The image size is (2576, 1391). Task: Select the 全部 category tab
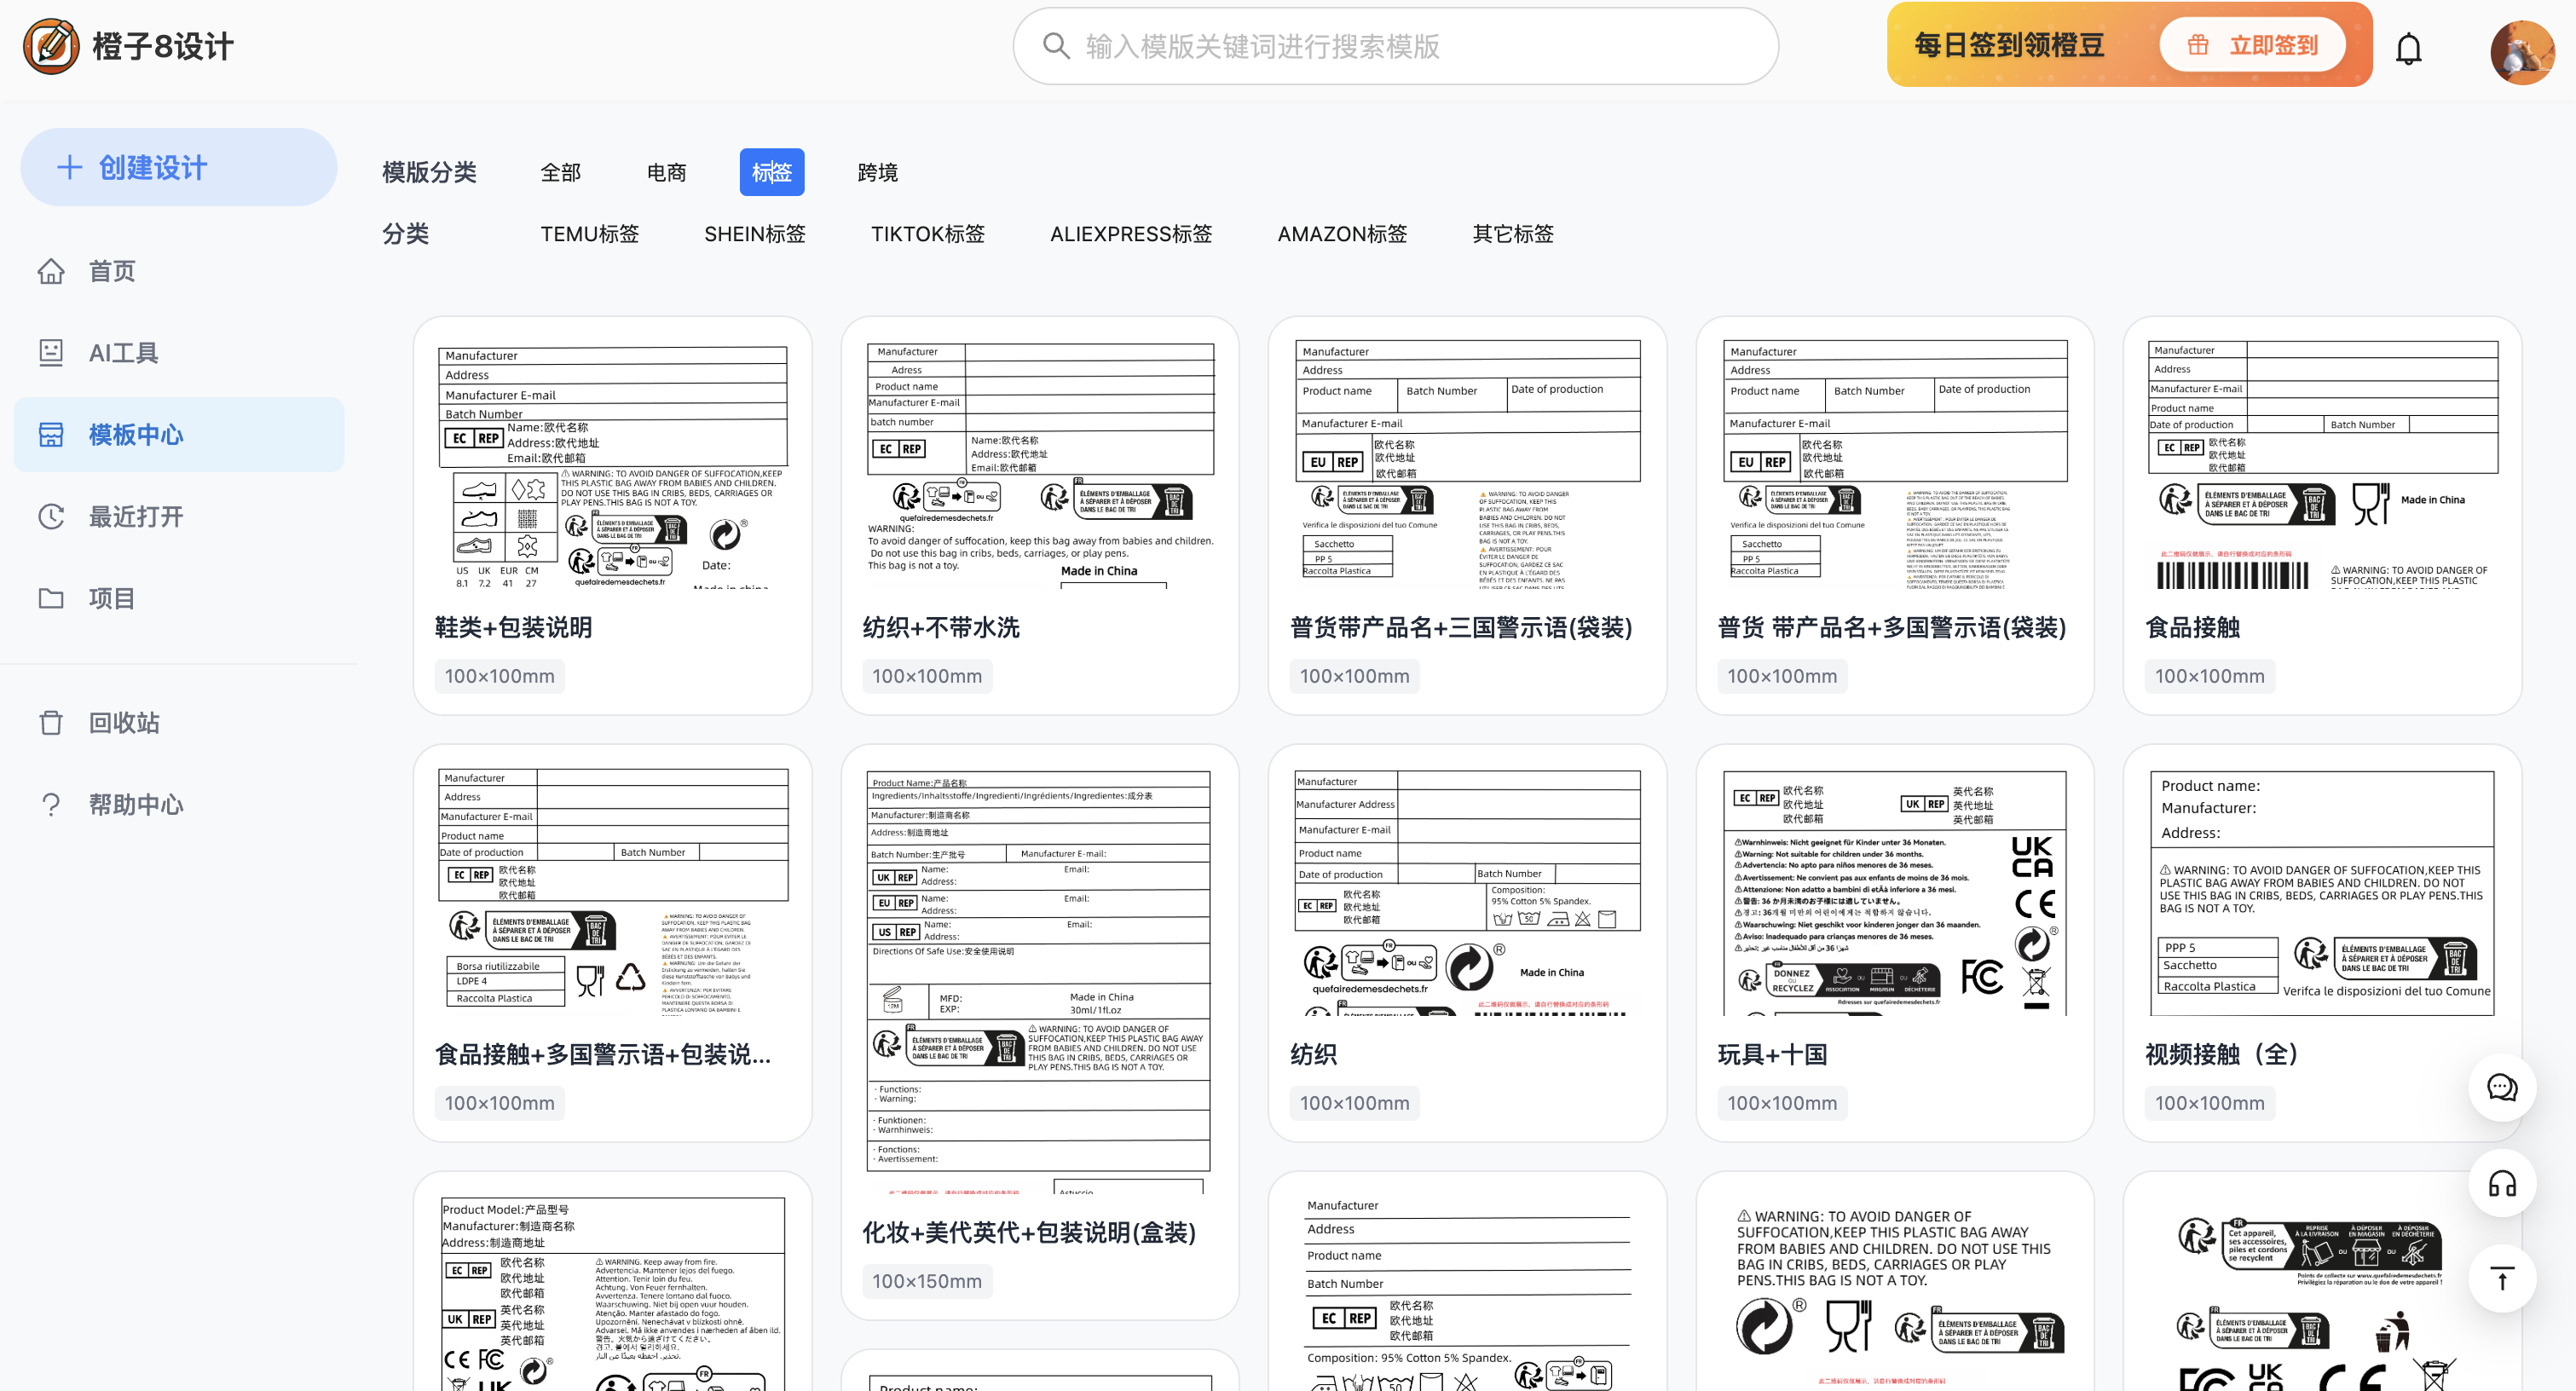tap(560, 173)
